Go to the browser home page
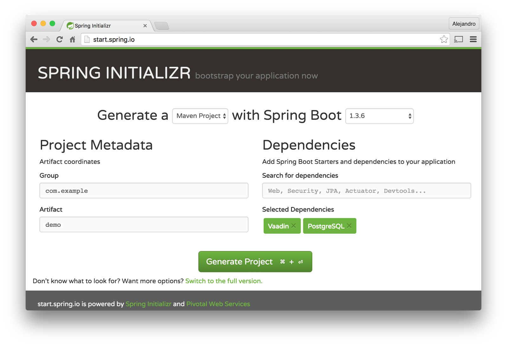This screenshot has width=507, height=347. [73, 39]
